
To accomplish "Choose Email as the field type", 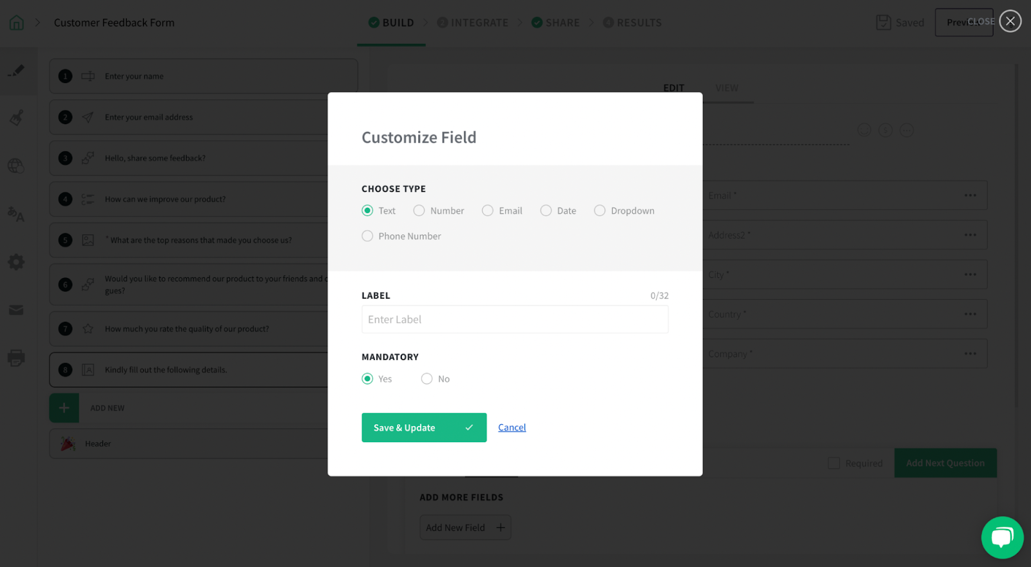I will point(488,210).
